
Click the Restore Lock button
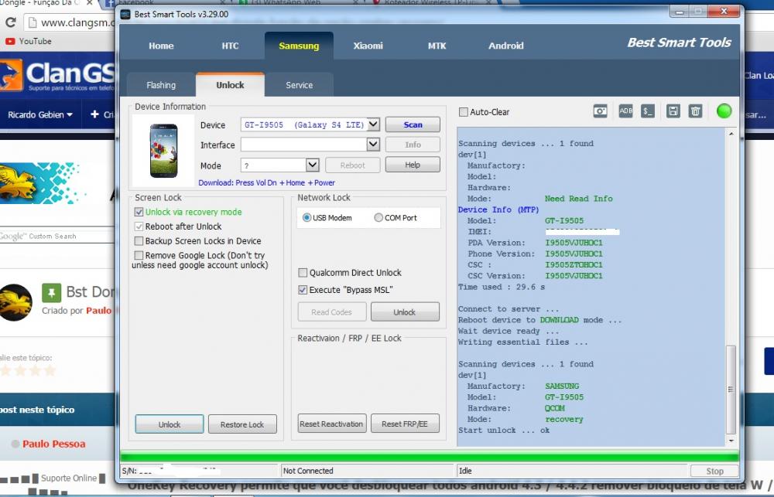(x=242, y=424)
